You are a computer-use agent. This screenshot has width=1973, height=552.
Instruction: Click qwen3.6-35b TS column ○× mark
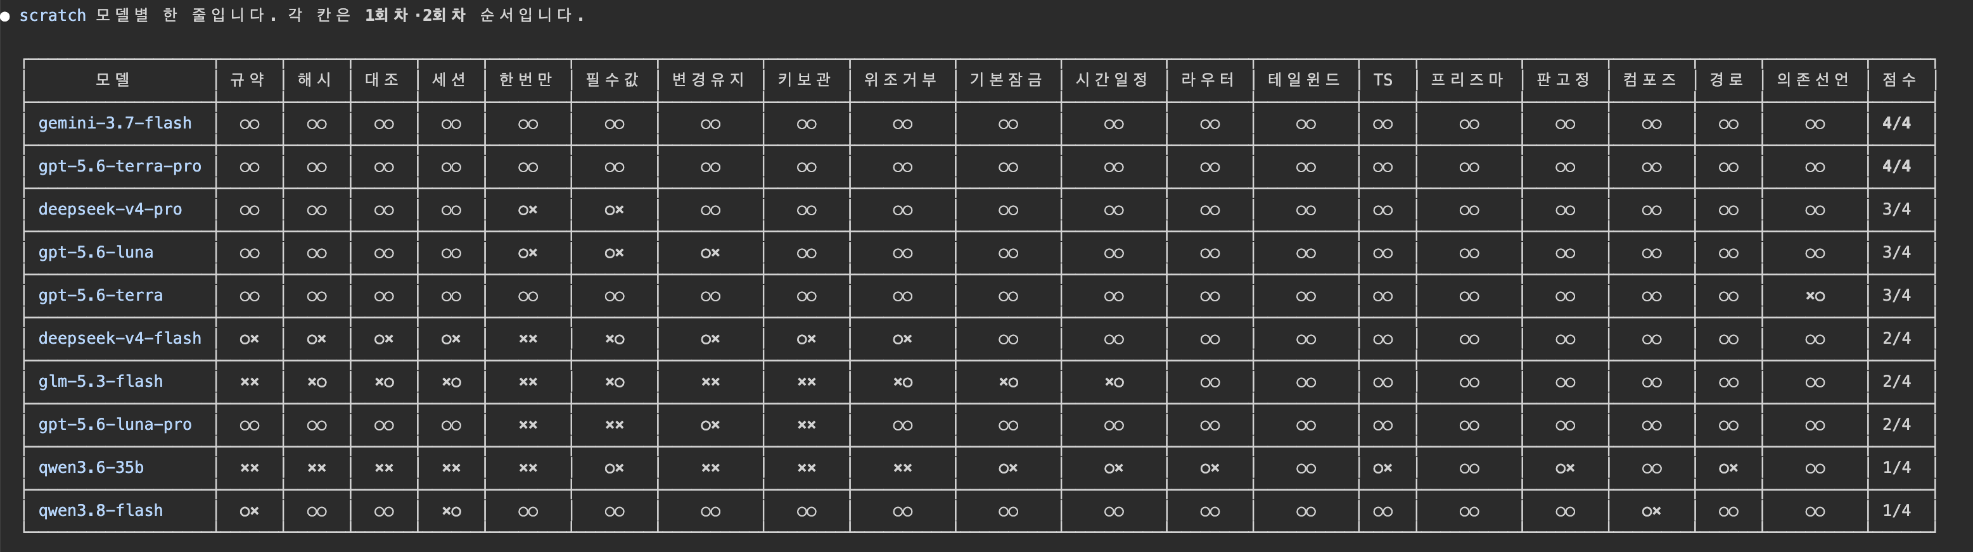click(x=1382, y=468)
